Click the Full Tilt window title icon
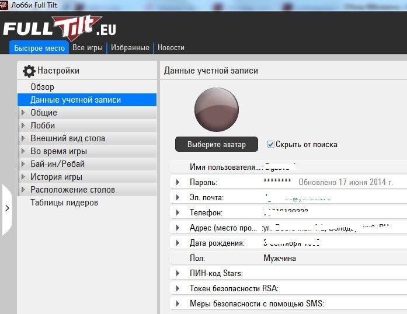The image size is (407, 314). [x=5, y=5]
